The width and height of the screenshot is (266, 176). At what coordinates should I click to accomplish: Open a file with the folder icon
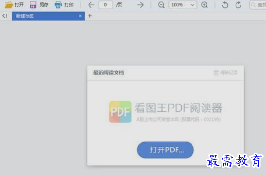(x=9, y=5)
